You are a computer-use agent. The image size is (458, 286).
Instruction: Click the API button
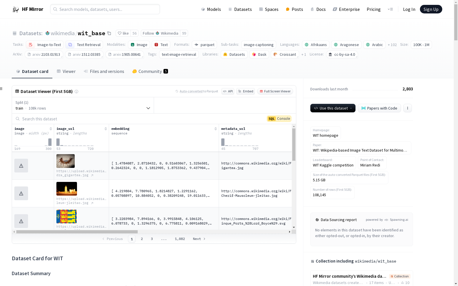click(x=228, y=91)
